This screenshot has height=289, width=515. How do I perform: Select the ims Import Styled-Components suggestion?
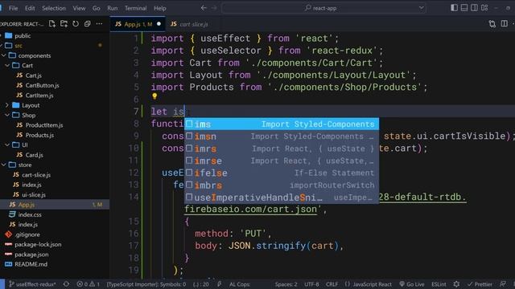282,124
